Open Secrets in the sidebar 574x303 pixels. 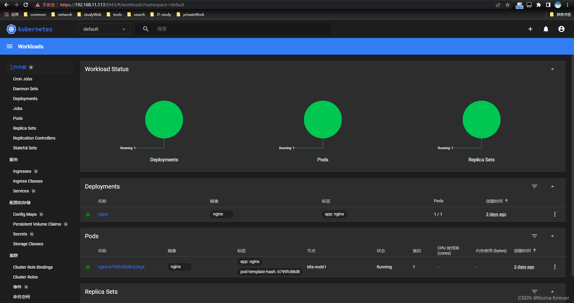(x=20, y=234)
